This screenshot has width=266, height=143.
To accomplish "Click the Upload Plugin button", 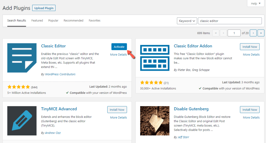I will (x=44, y=8).
